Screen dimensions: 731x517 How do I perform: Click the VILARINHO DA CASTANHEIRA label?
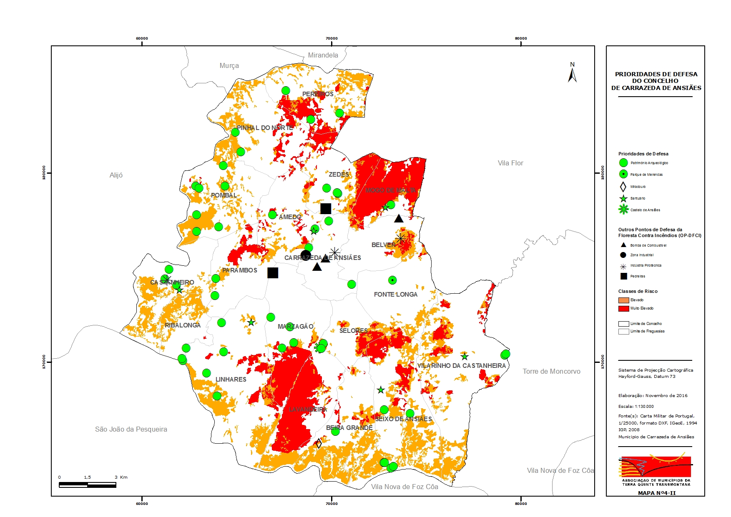coord(462,366)
